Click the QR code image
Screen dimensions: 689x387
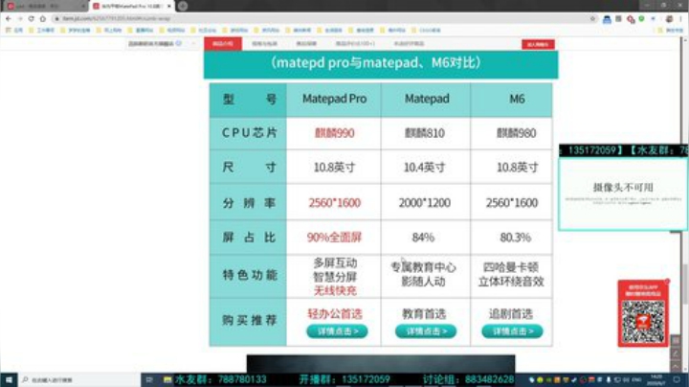(x=643, y=322)
